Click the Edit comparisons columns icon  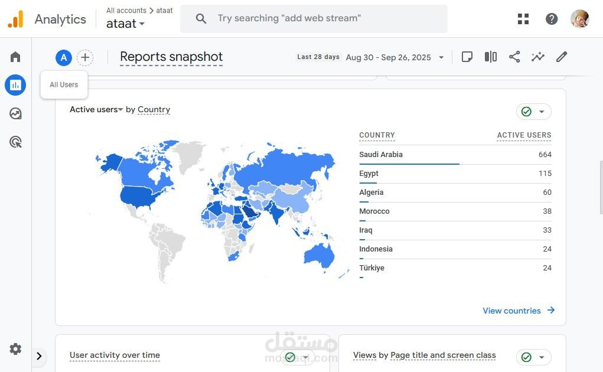point(491,57)
